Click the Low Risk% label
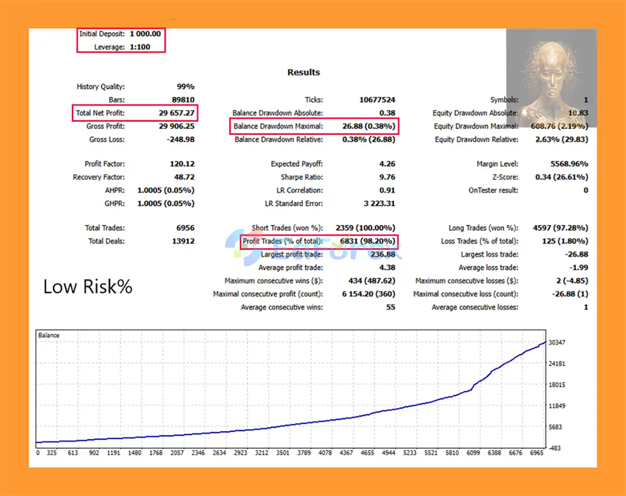Screen dimensions: 626x496 88,287
